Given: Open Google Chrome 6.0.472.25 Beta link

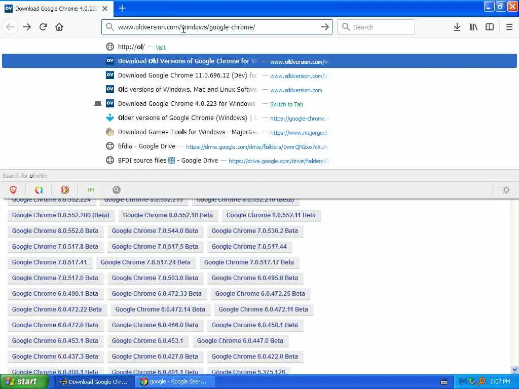Looking at the screenshot, I should click(260, 294).
